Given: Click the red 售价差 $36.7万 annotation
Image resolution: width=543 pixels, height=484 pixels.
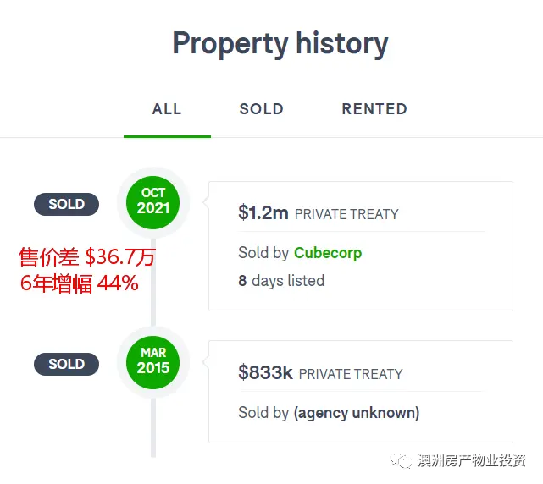Looking at the screenshot, I should (87, 256).
